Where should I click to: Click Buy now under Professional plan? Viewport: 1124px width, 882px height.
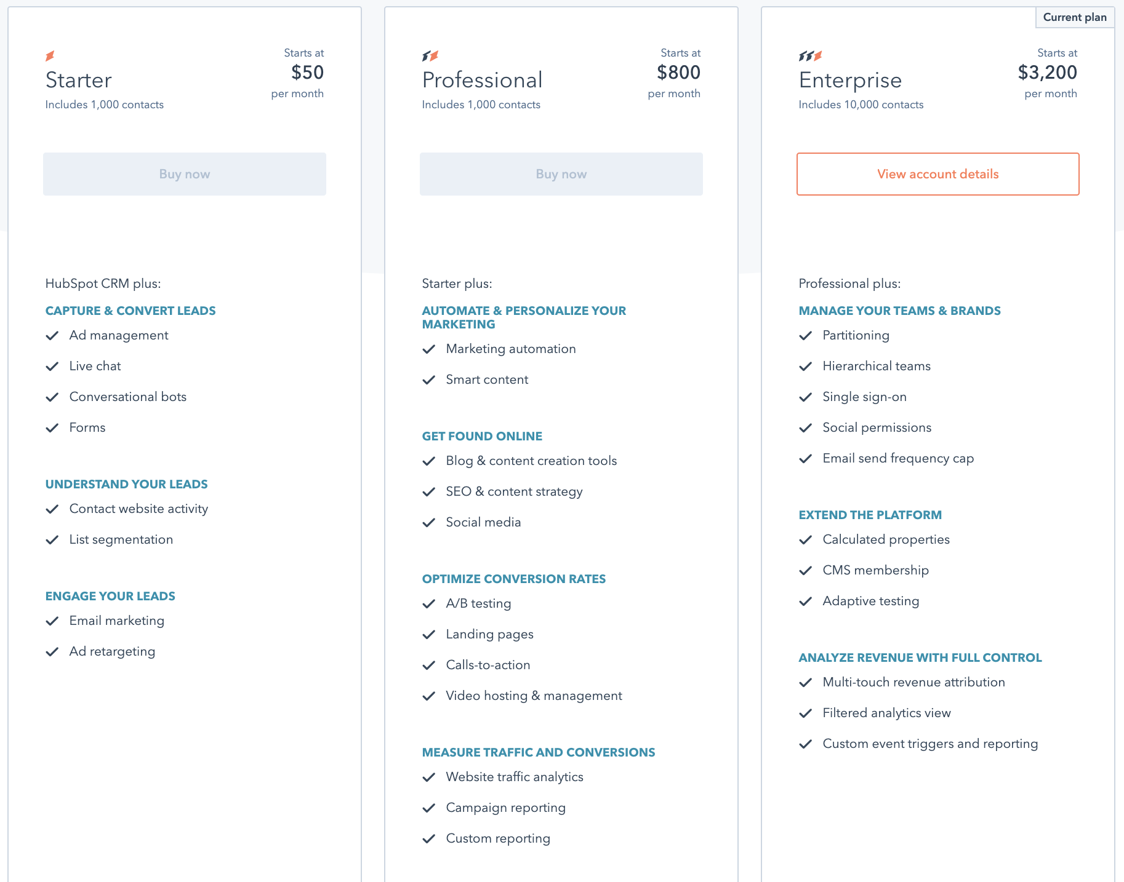pyautogui.click(x=561, y=174)
